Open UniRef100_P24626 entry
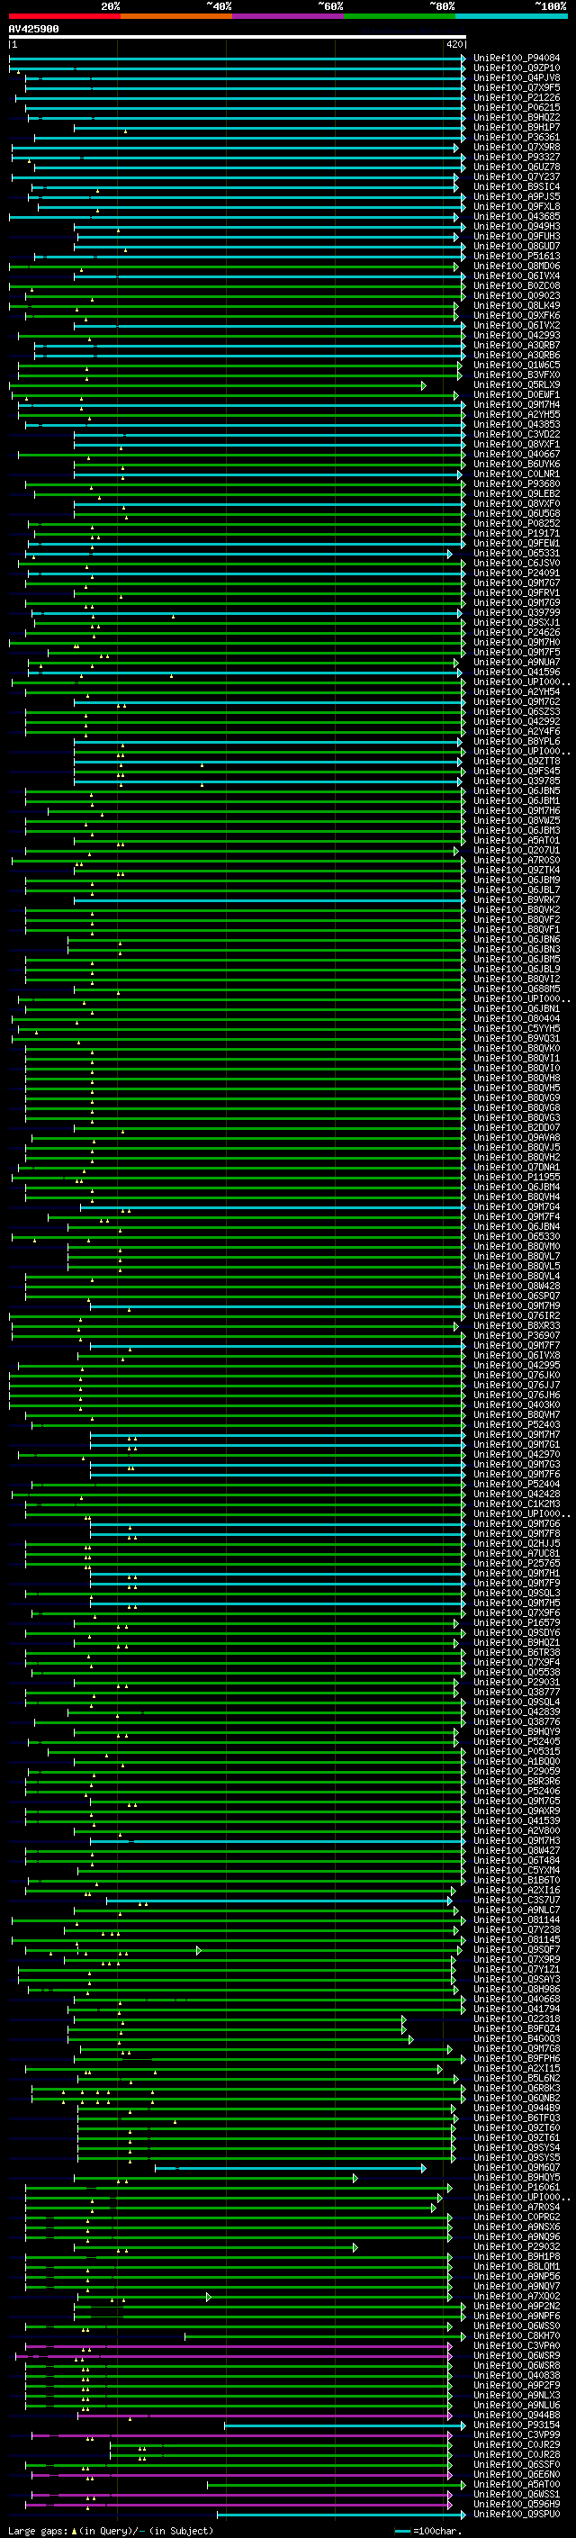576x2538 pixels. click(516, 633)
